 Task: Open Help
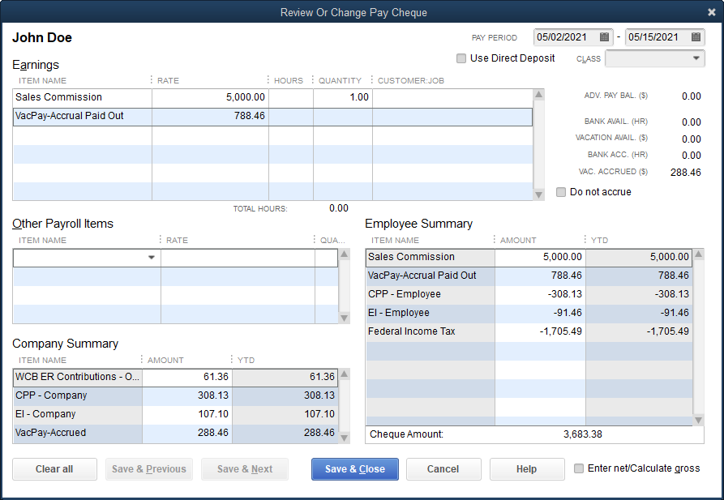pos(527,468)
